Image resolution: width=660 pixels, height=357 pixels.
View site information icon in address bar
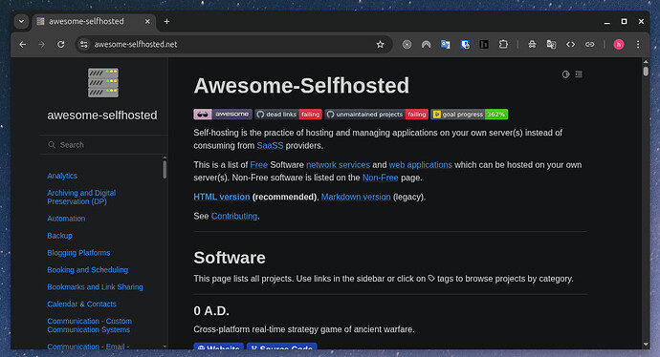point(84,45)
